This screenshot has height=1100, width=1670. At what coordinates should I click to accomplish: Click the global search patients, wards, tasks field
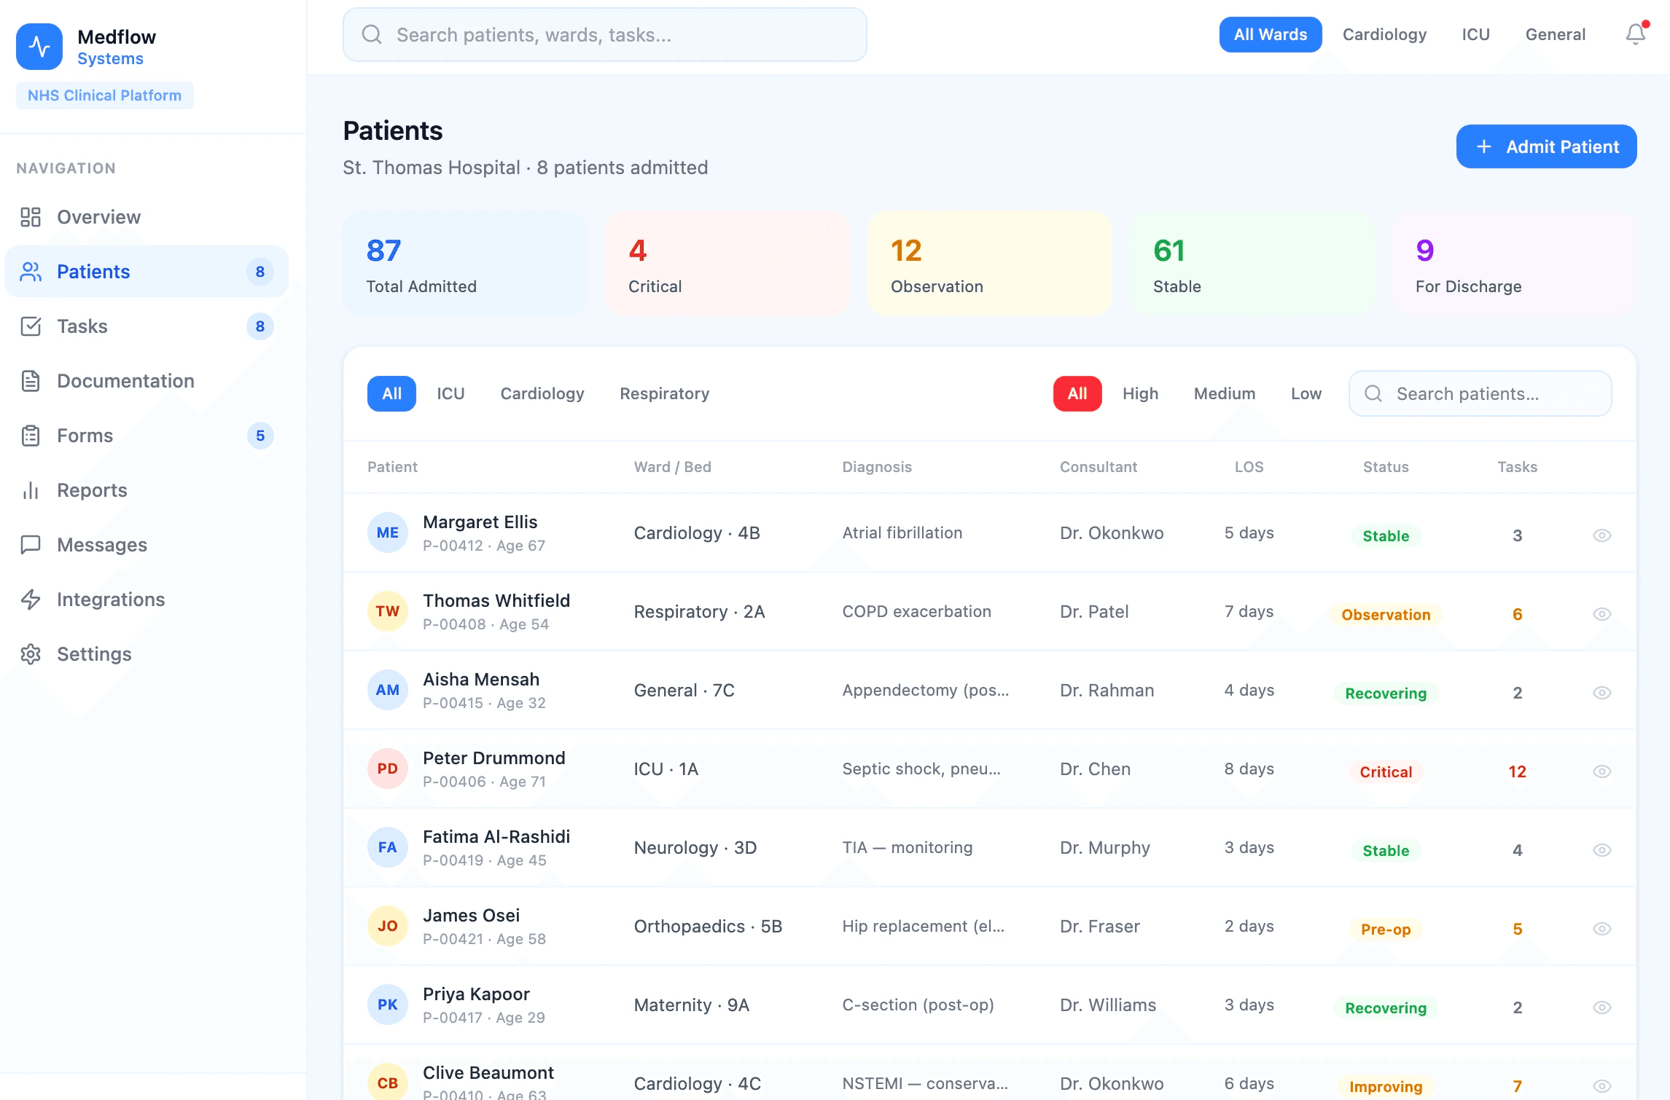[x=604, y=35]
